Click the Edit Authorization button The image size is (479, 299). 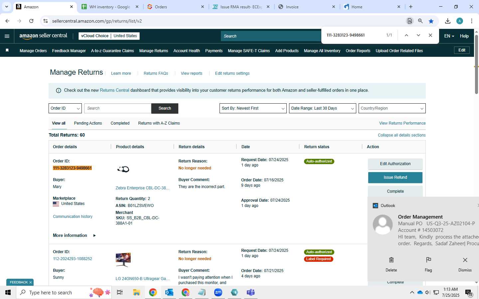pyautogui.click(x=395, y=164)
